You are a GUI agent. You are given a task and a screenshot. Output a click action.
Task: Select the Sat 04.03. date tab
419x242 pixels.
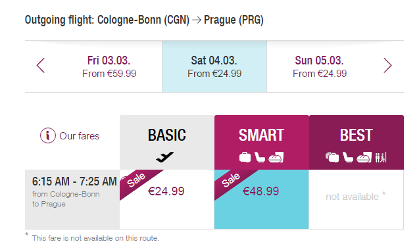(x=214, y=66)
